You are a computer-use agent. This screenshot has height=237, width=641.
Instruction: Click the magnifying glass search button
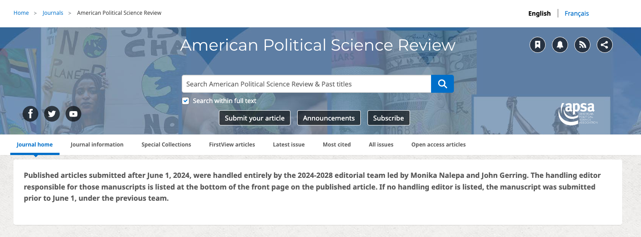pyautogui.click(x=442, y=84)
